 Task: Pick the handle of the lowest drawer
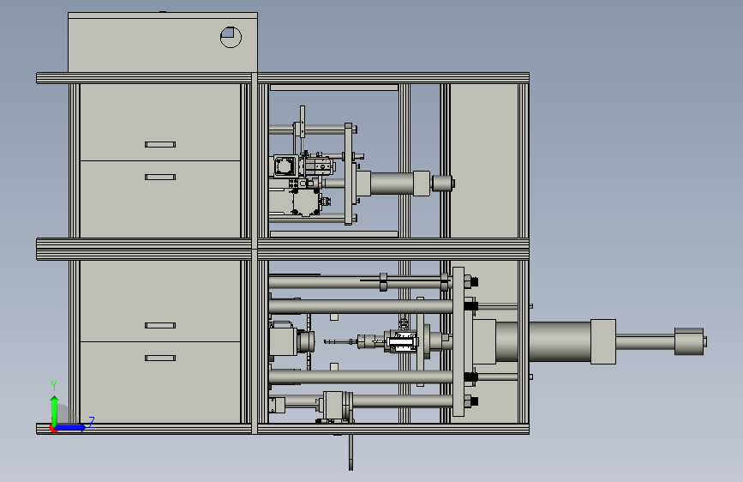click(160, 358)
